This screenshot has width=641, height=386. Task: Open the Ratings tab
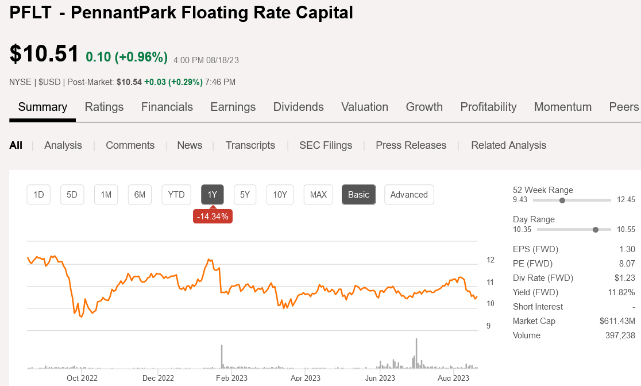pyautogui.click(x=104, y=107)
